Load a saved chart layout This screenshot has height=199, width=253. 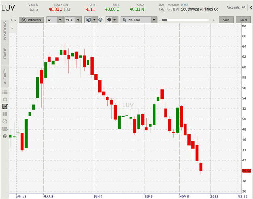(243, 20)
